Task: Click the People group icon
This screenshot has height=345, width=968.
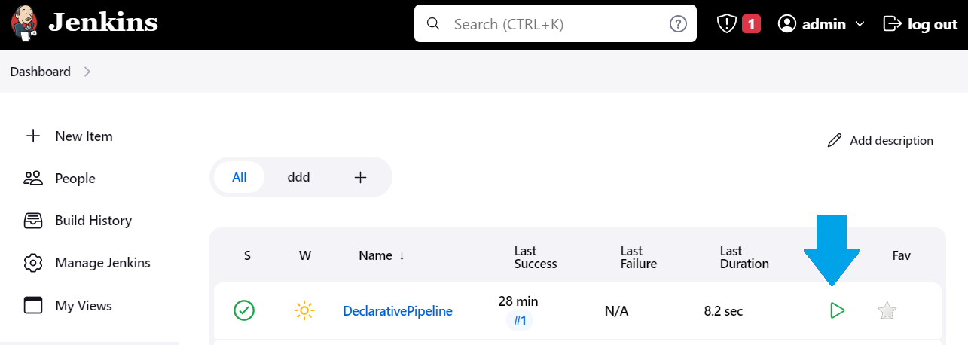Action: [x=32, y=179]
